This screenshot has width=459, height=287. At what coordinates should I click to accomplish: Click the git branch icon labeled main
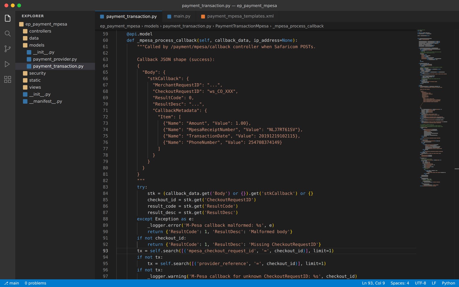click(6, 283)
